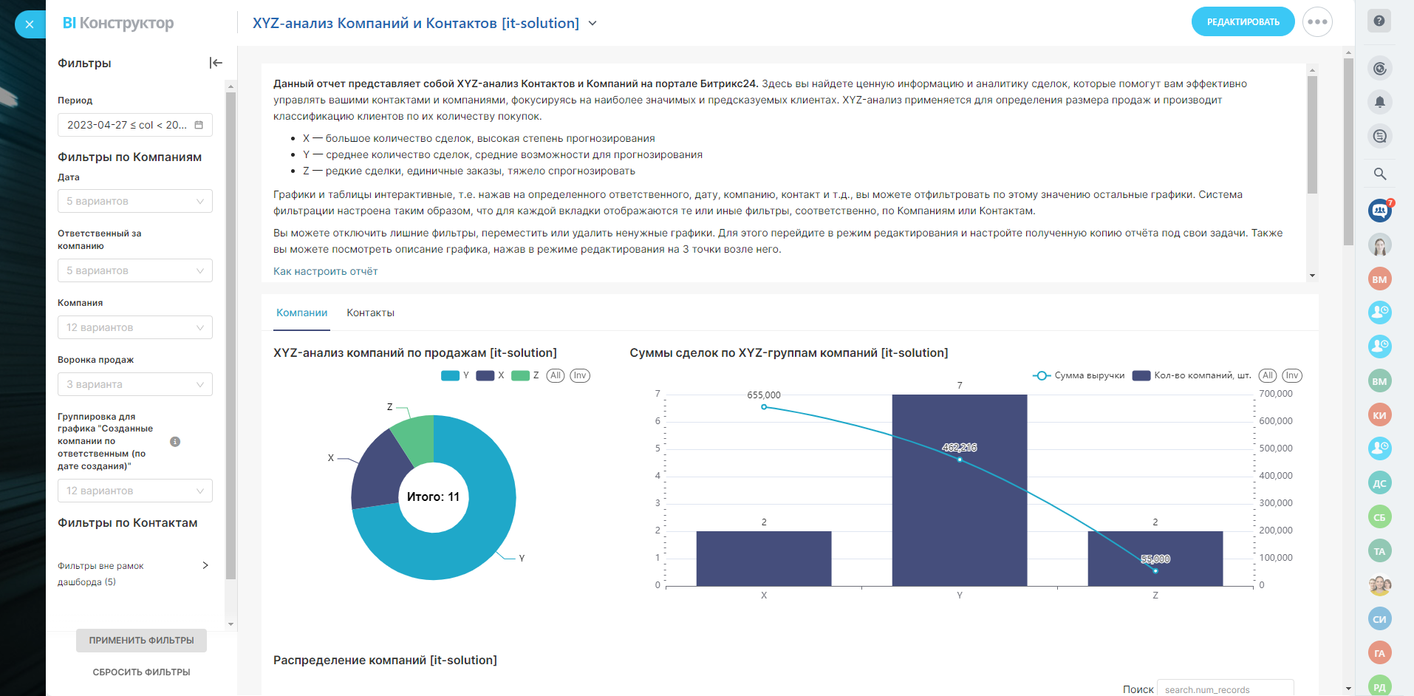Invert selection in the bar chart legend
Image resolution: width=1414 pixels, height=696 pixels.
(1292, 375)
